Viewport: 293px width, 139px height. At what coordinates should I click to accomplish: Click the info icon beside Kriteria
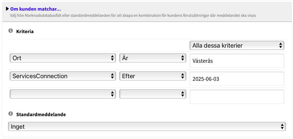tap(10, 31)
